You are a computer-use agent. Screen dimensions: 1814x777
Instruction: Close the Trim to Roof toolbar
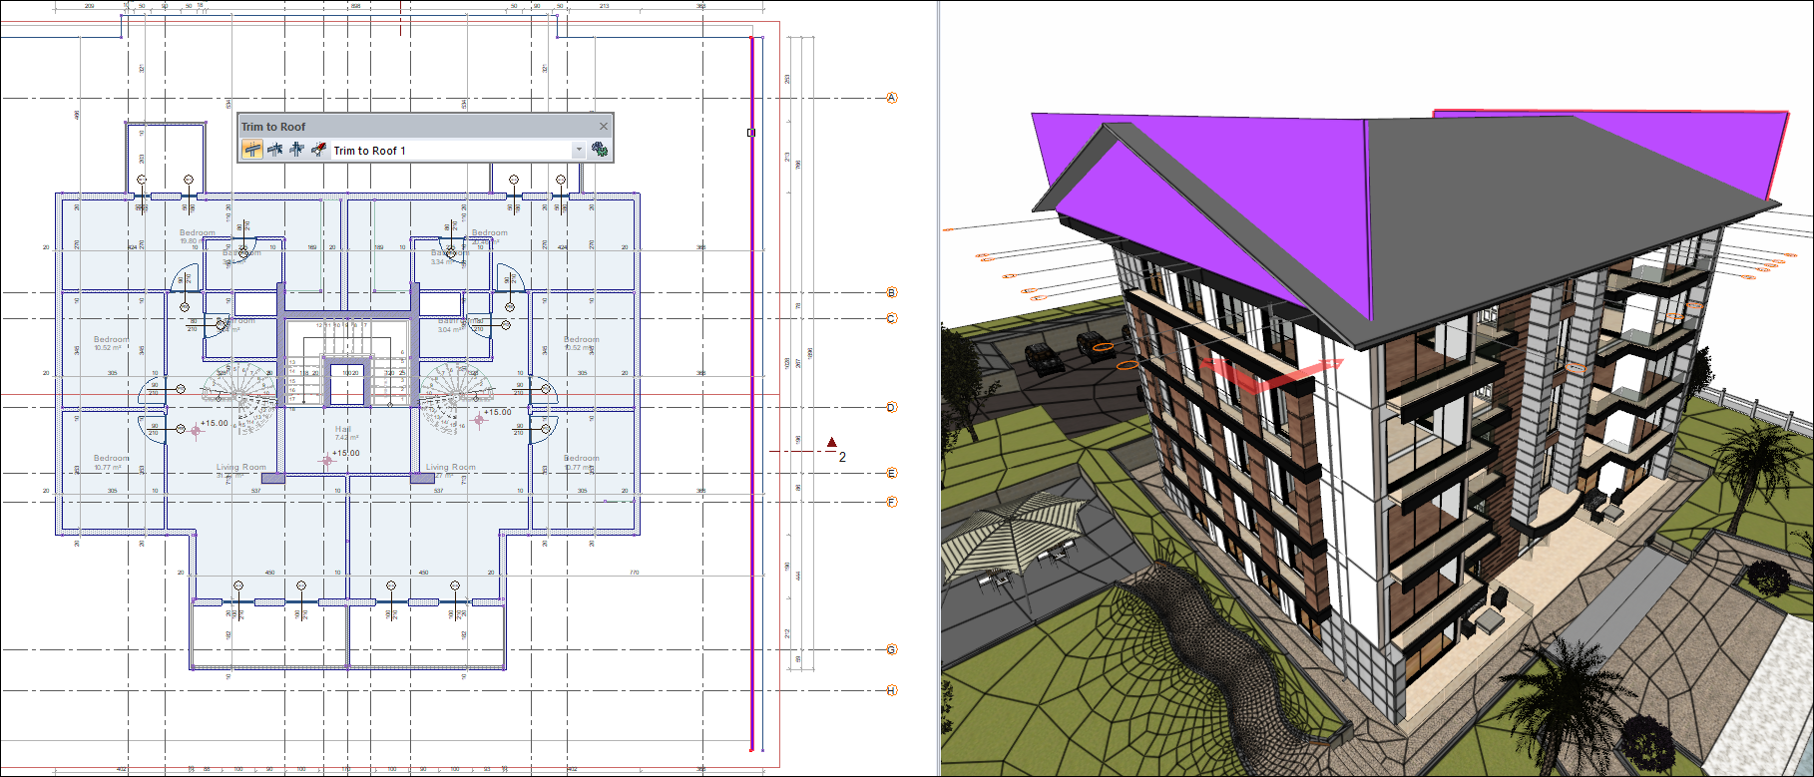[x=603, y=126]
